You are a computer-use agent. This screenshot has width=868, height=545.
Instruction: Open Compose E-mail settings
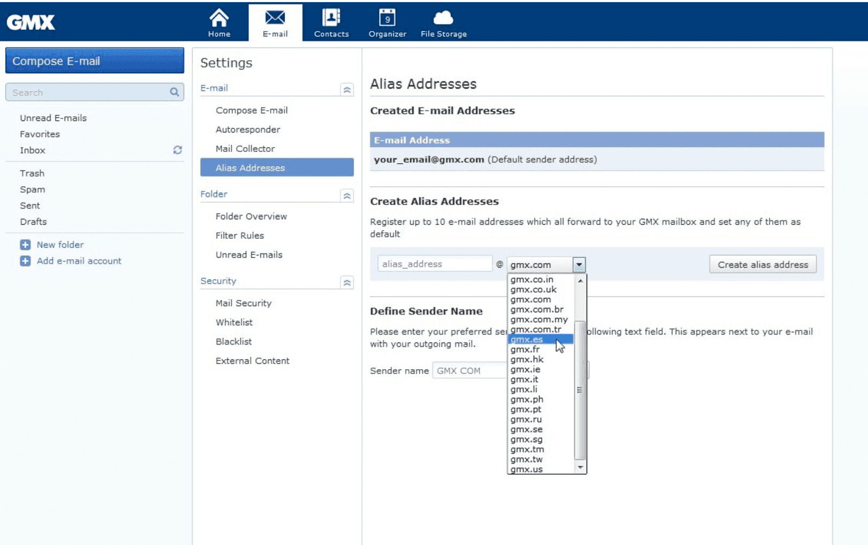(x=252, y=110)
